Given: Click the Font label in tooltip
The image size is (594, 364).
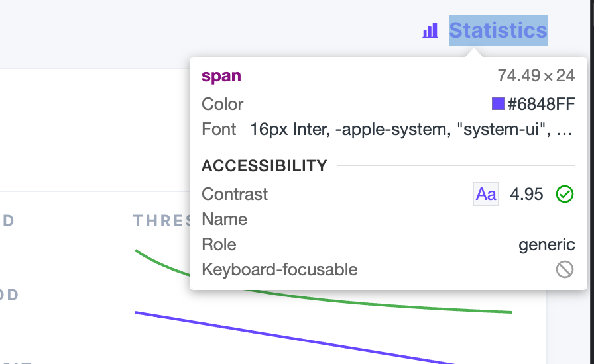Looking at the screenshot, I should point(219,129).
